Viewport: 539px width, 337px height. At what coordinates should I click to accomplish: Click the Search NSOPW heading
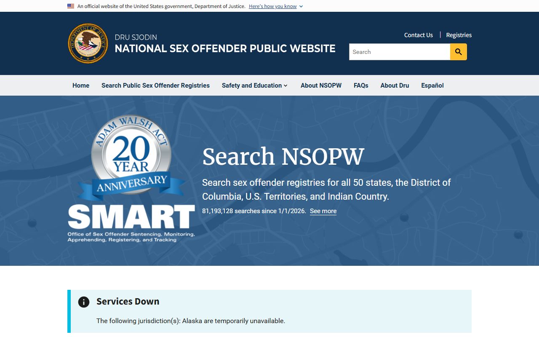click(283, 157)
